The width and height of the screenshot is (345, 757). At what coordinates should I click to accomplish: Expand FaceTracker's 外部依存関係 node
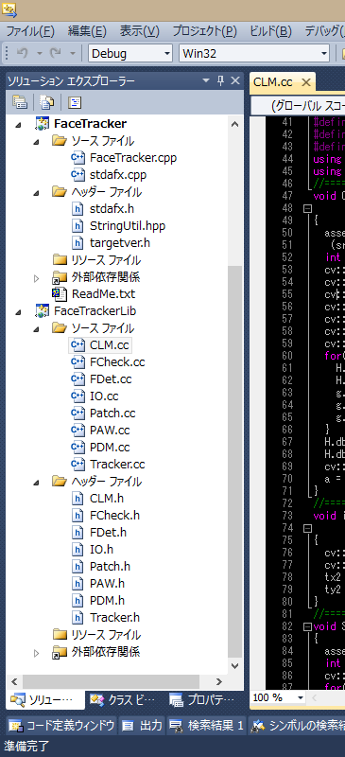[36, 278]
